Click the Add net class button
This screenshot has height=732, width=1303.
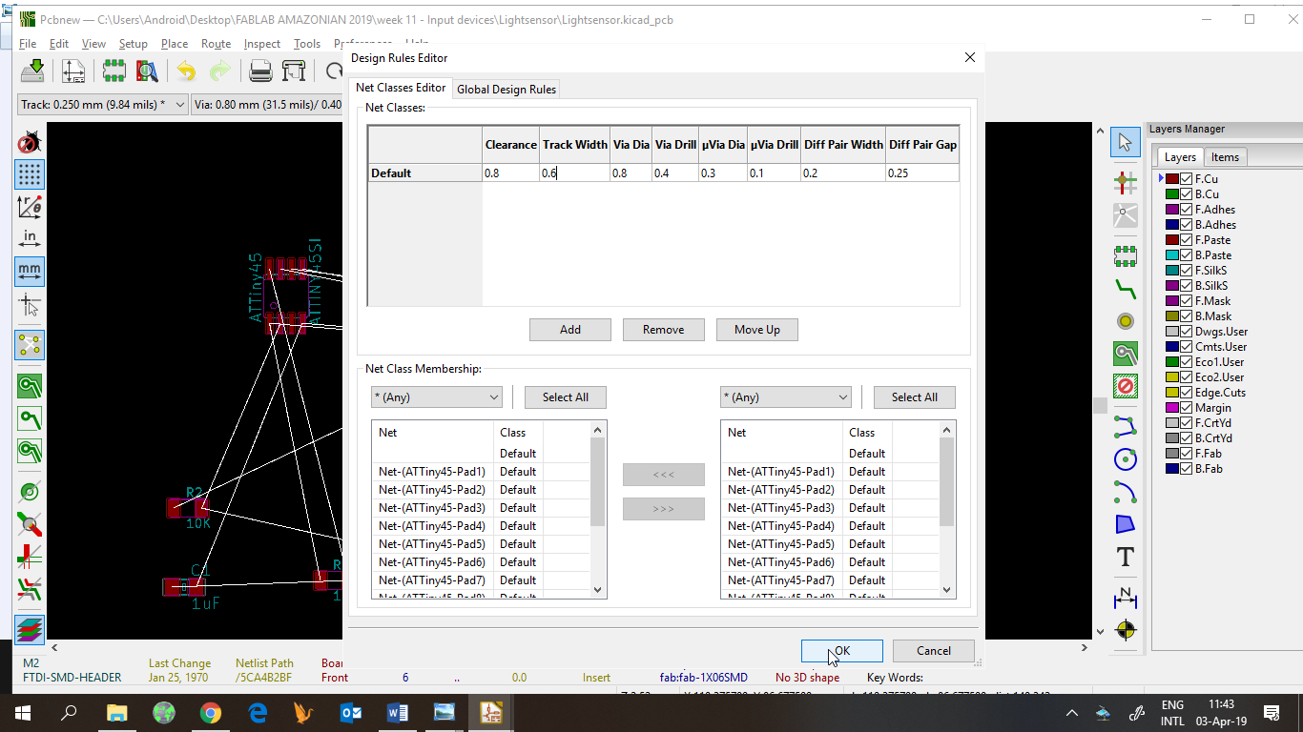point(570,330)
